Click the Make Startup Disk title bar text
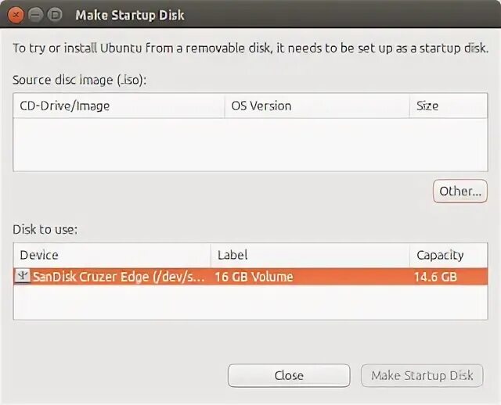 (130, 15)
